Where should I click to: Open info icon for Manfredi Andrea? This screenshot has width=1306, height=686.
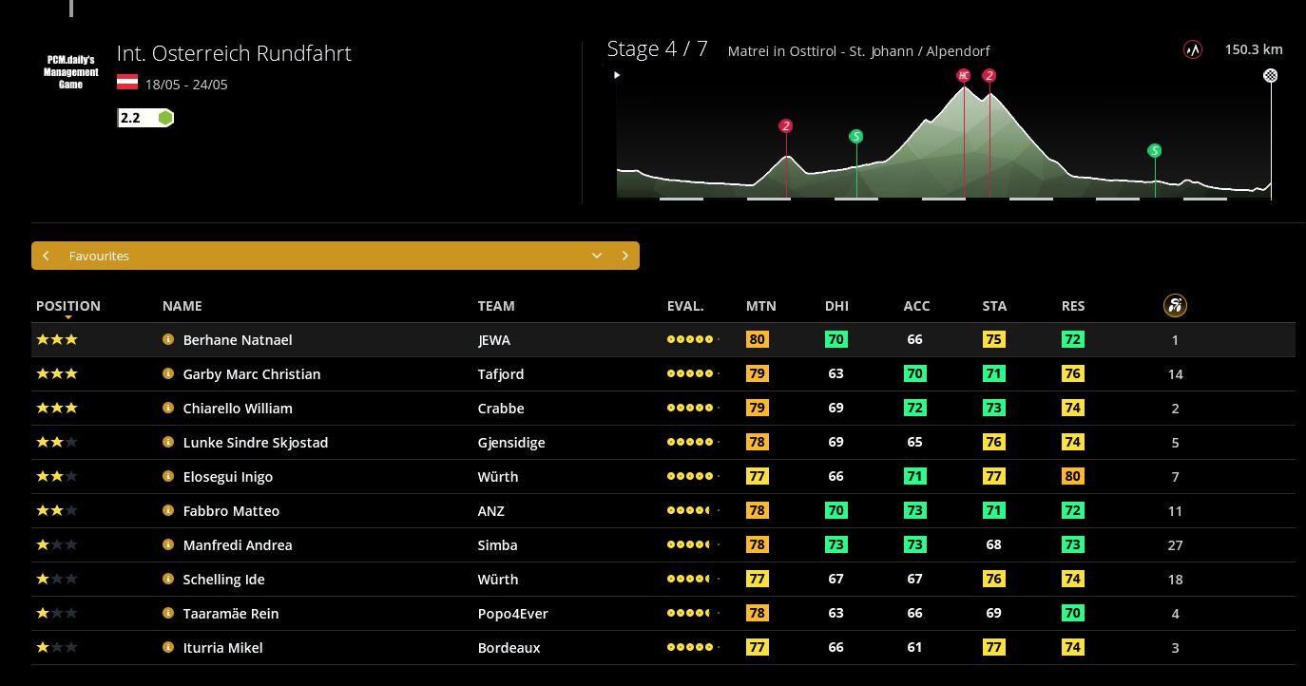pyautogui.click(x=168, y=544)
